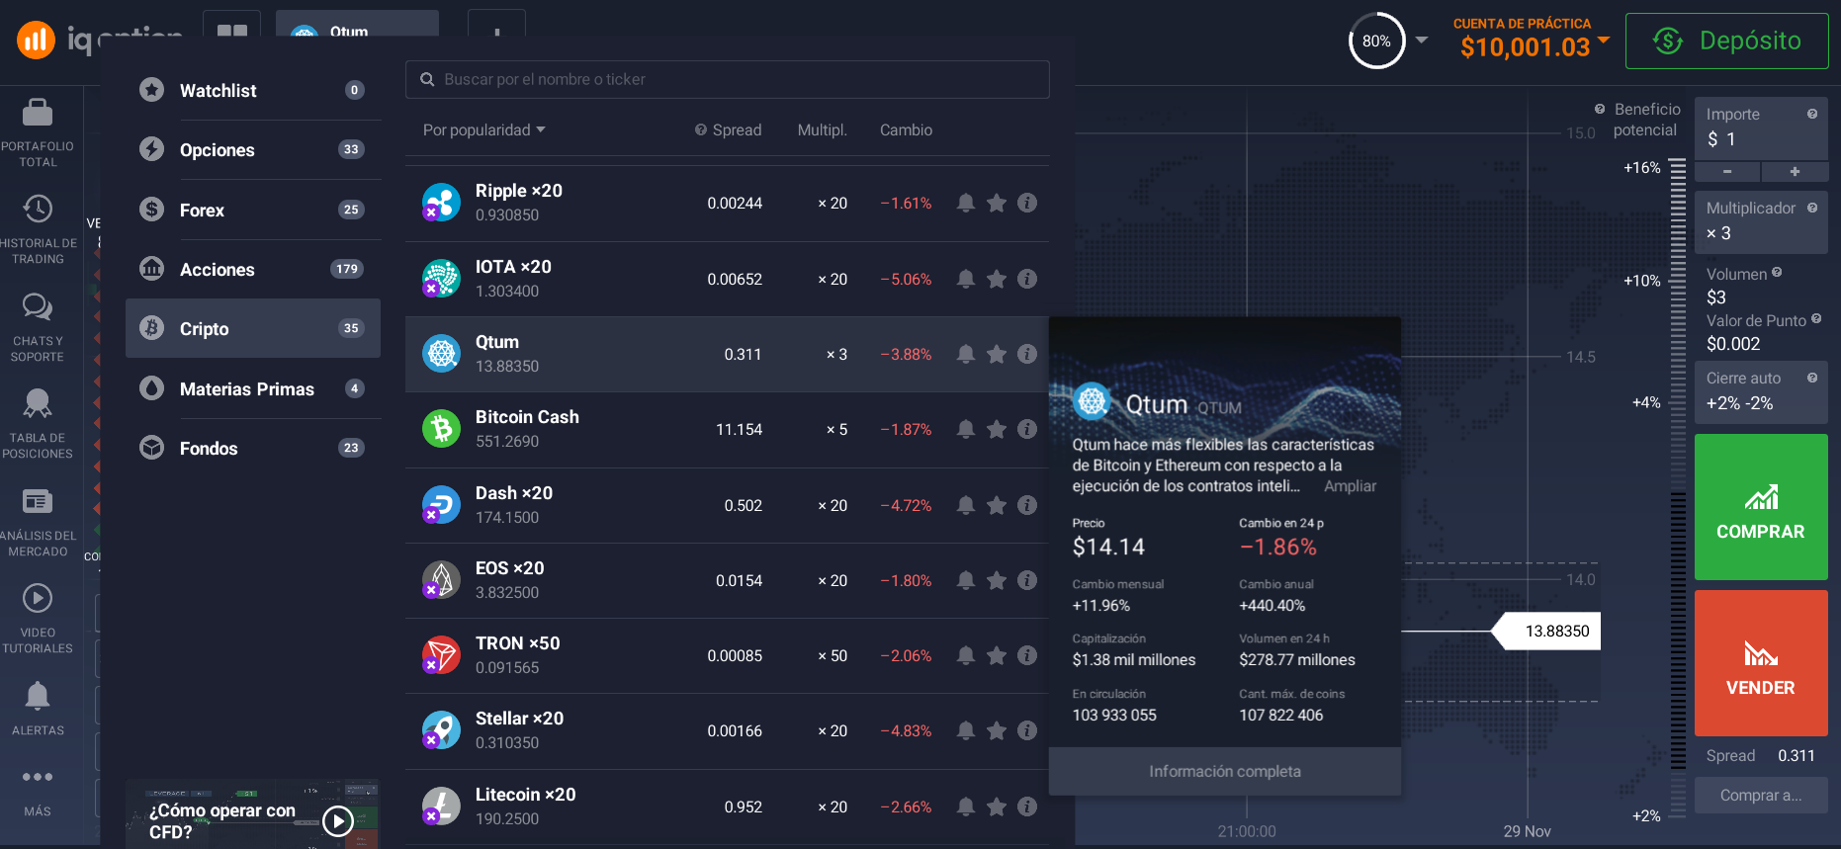Open Por popularidad sort dropdown

pyautogui.click(x=484, y=129)
